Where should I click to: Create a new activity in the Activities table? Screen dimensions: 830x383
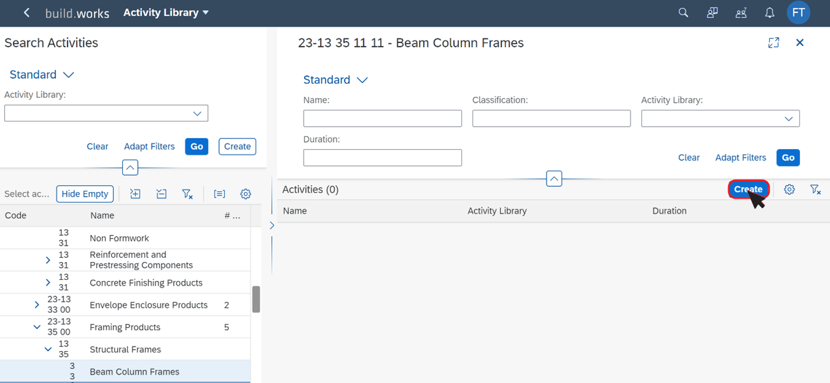click(748, 189)
